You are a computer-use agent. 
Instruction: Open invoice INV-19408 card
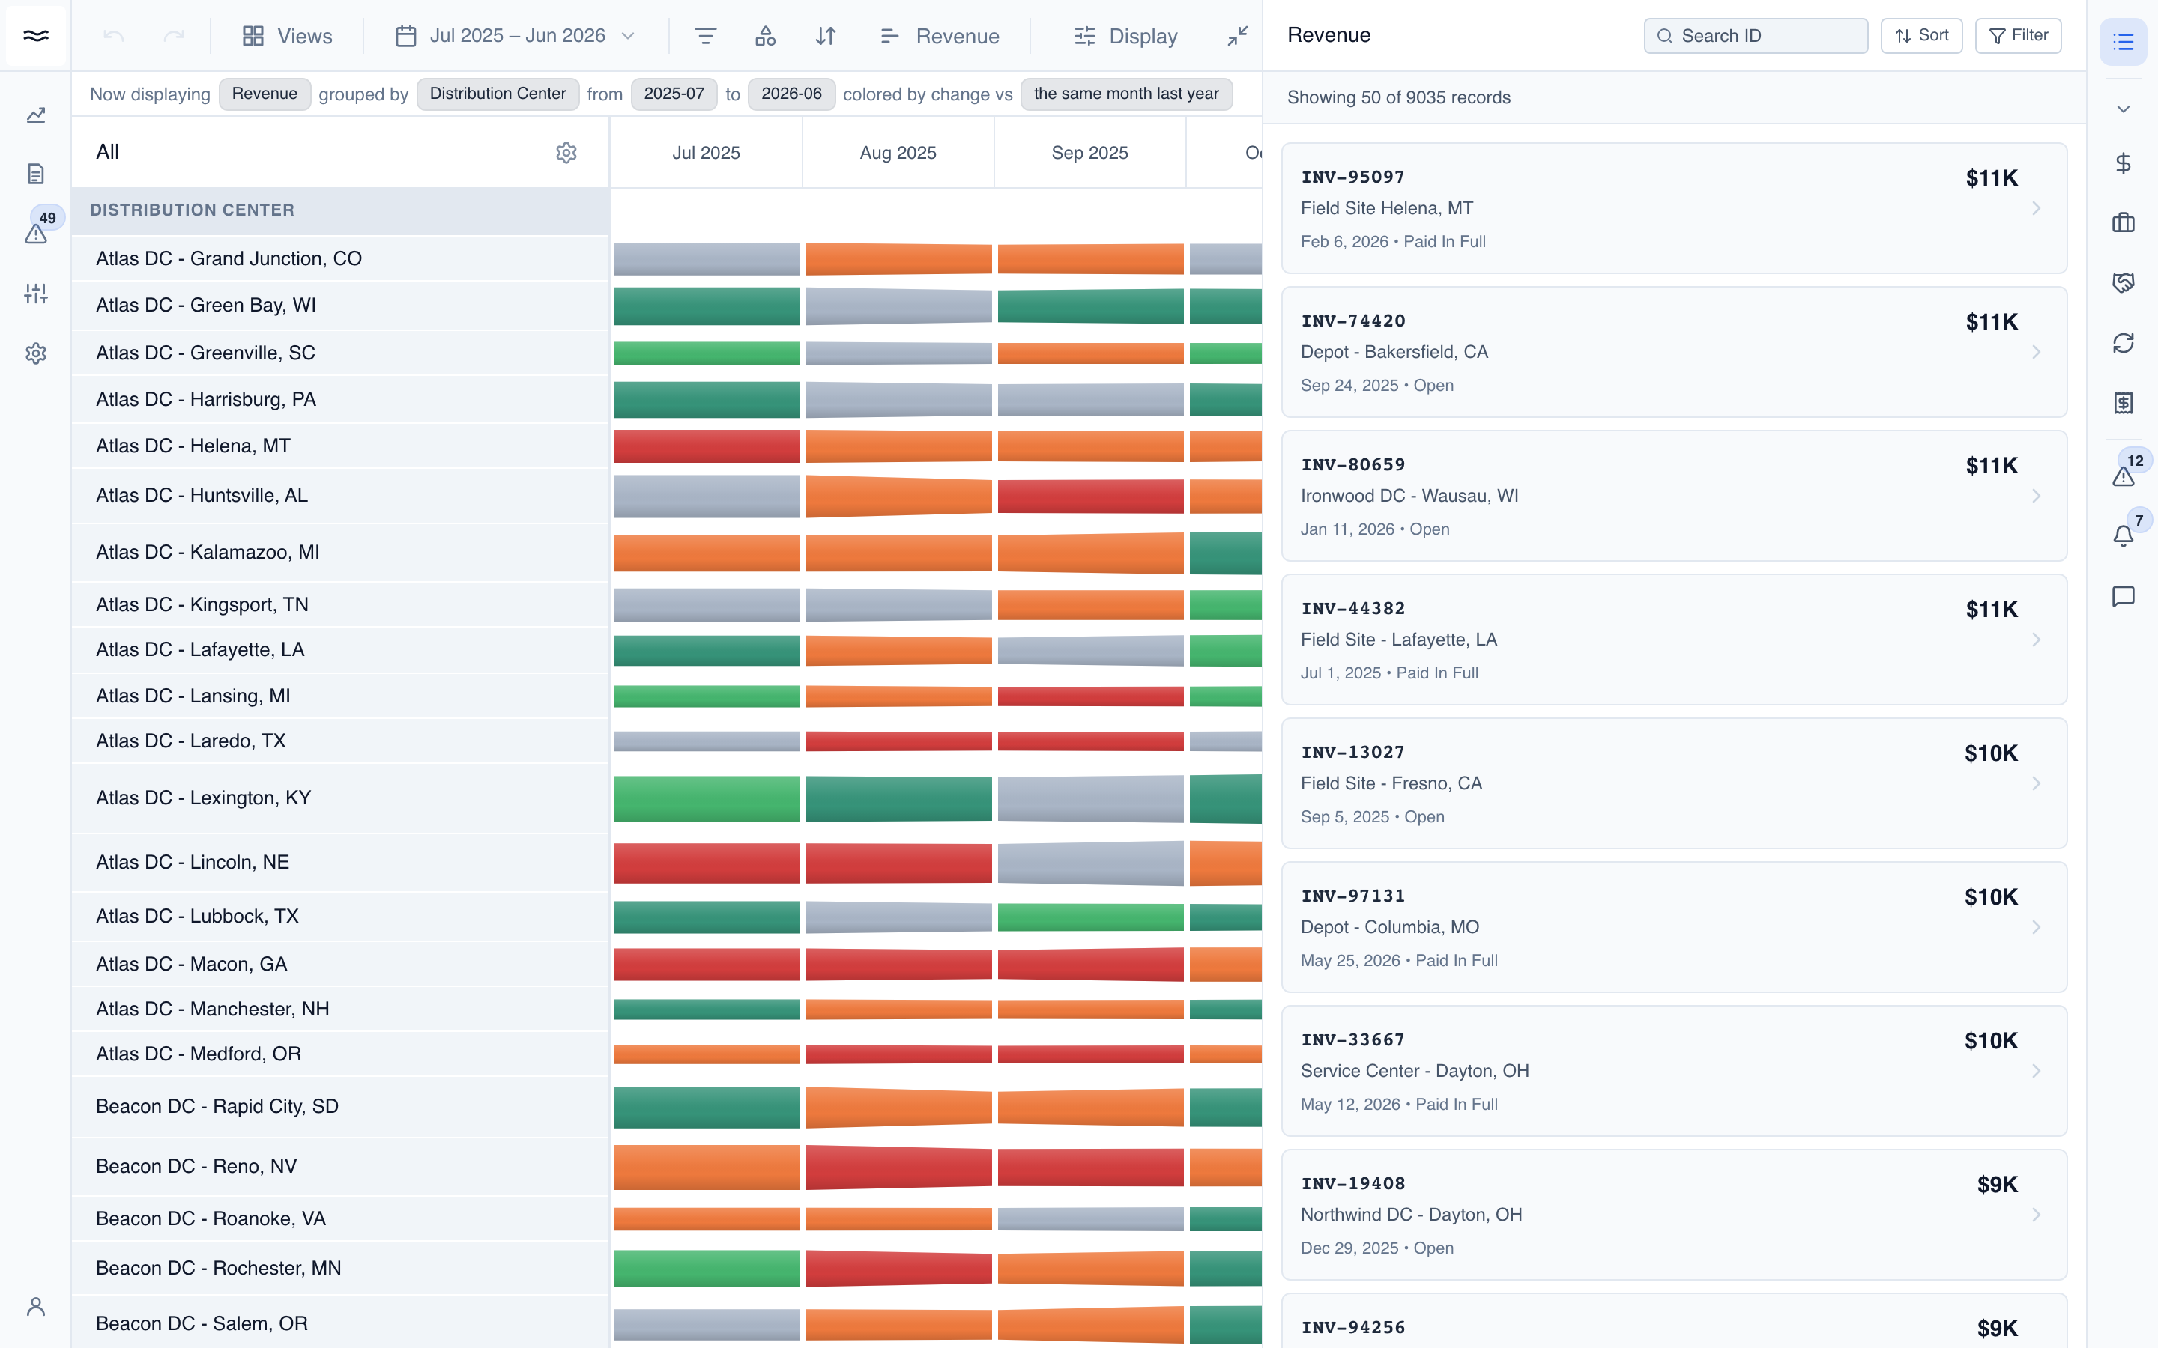click(1674, 1215)
